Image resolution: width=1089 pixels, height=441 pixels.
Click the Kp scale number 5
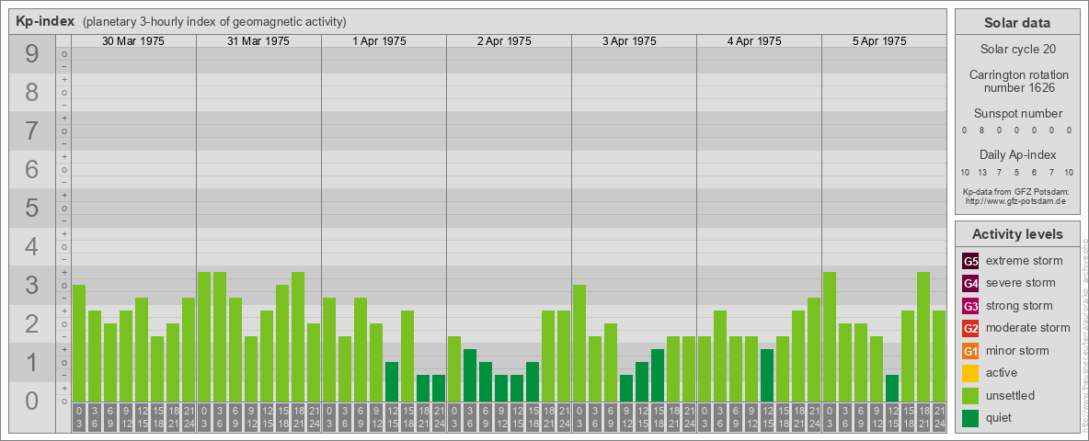point(32,208)
